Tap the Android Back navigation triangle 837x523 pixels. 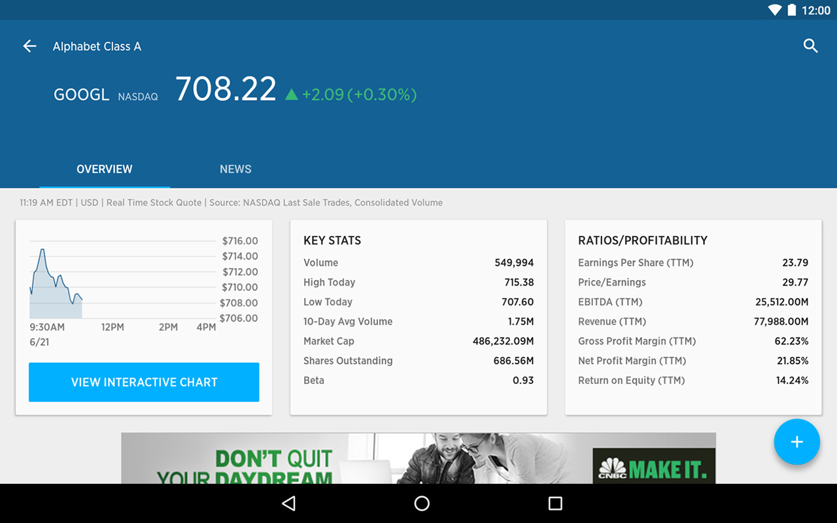[288, 503]
